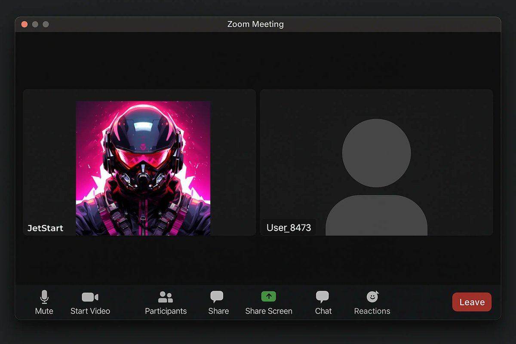Maximize the Zoom Meeting window
The width and height of the screenshot is (516, 344).
pyautogui.click(x=46, y=25)
